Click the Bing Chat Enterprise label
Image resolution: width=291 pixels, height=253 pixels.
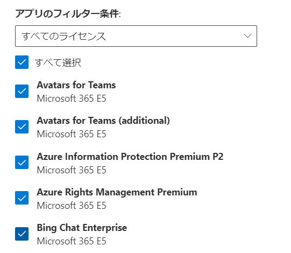pyautogui.click(x=82, y=228)
